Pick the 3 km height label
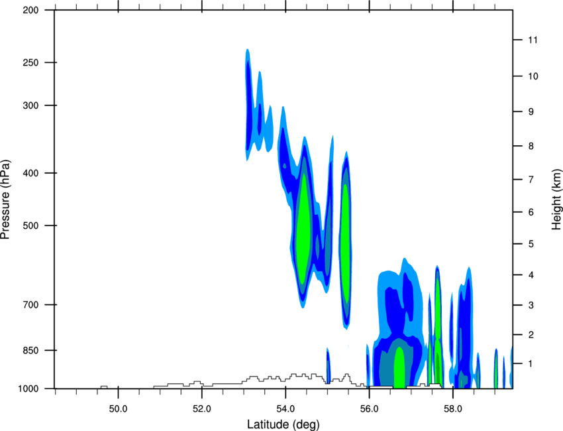 click(531, 305)
